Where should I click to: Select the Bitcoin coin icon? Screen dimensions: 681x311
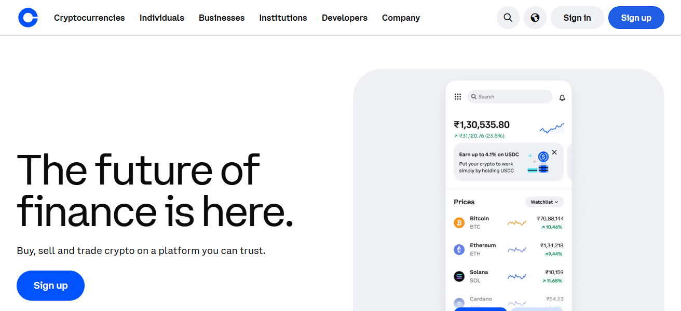coord(459,222)
